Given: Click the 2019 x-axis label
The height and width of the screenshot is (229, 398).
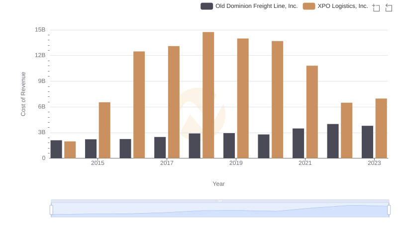Looking at the screenshot, I should [x=236, y=163].
